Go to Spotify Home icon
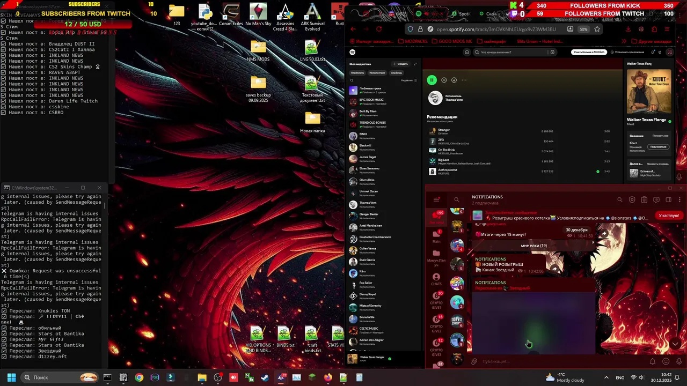The width and height of the screenshot is (687, 386). pyautogui.click(x=467, y=52)
